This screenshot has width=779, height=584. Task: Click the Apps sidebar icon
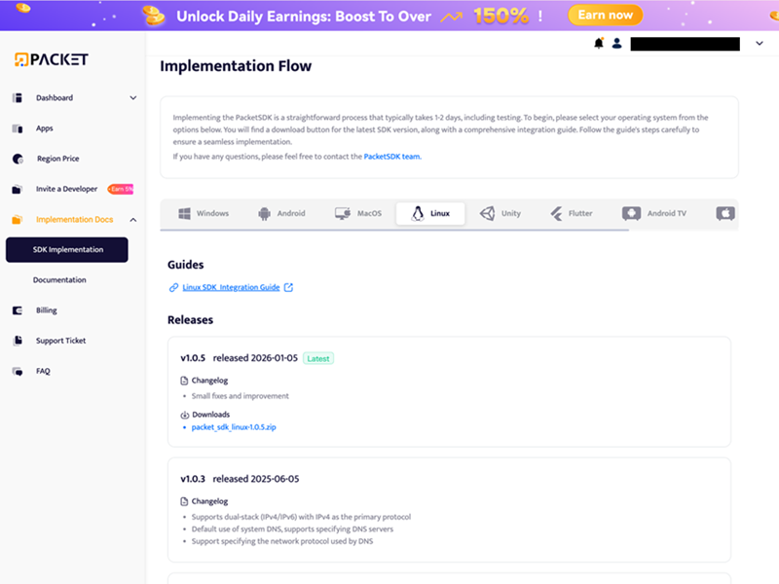click(x=18, y=128)
